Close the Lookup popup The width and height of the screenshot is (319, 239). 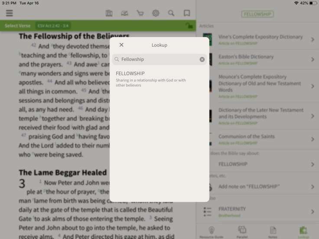coord(121,45)
